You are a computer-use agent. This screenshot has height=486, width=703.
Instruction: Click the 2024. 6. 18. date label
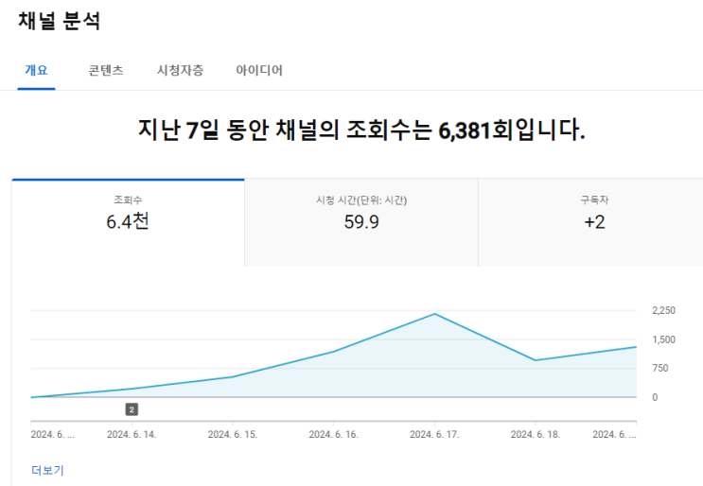(x=536, y=435)
